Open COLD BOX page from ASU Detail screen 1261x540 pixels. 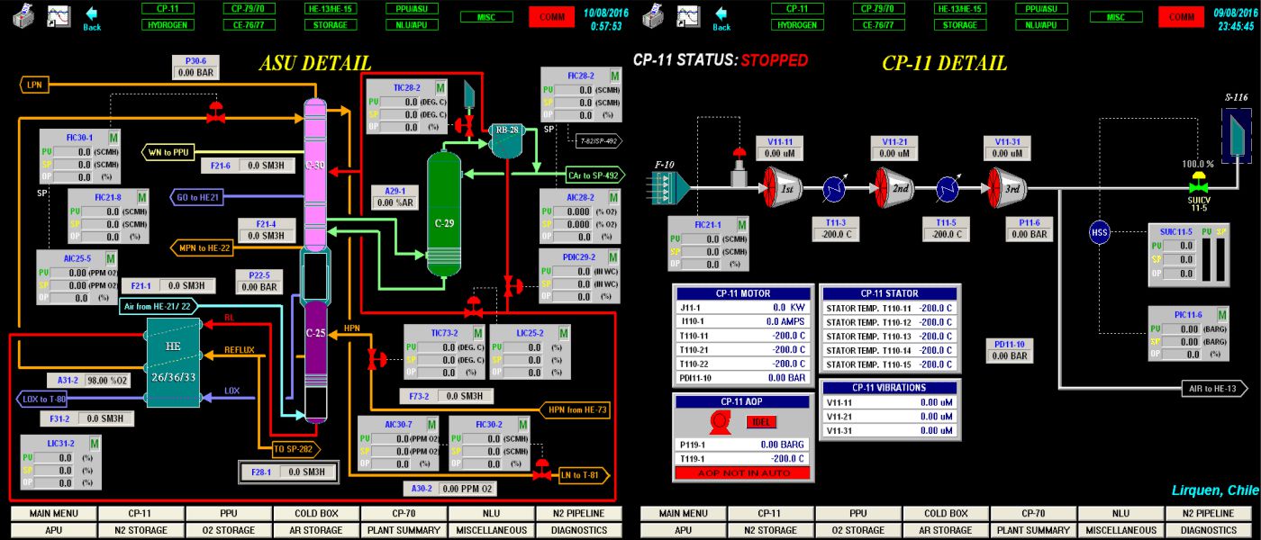pyautogui.click(x=316, y=513)
